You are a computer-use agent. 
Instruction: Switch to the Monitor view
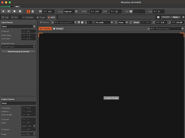58,29
